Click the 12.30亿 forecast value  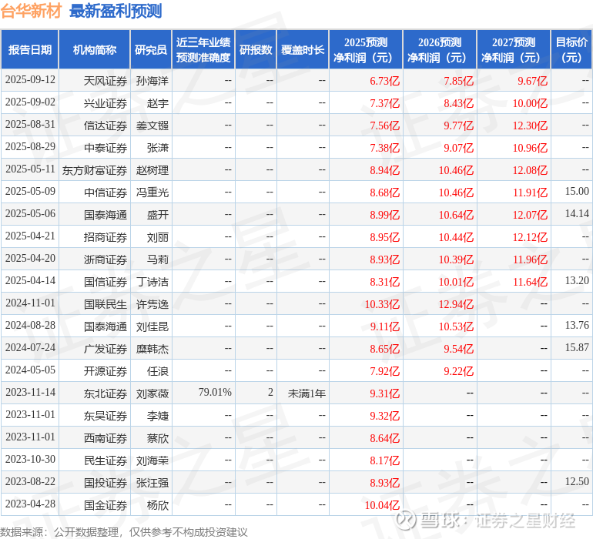click(530, 126)
